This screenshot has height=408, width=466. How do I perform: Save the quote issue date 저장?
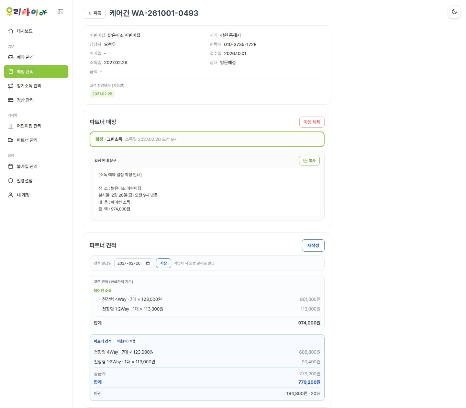(163, 263)
